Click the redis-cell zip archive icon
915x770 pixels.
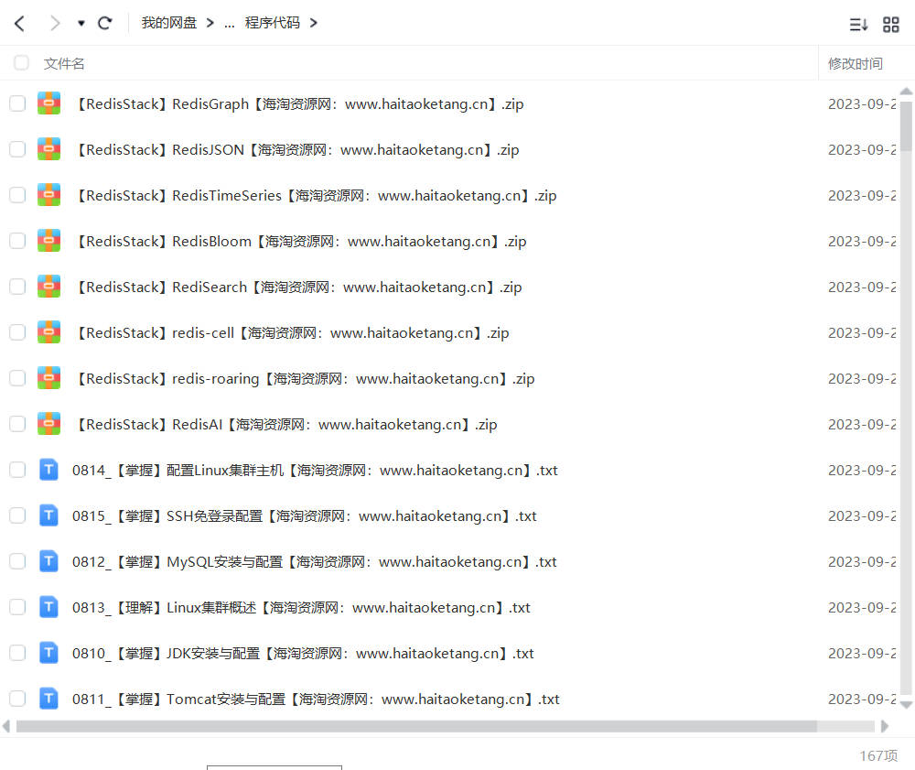pos(49,332)
